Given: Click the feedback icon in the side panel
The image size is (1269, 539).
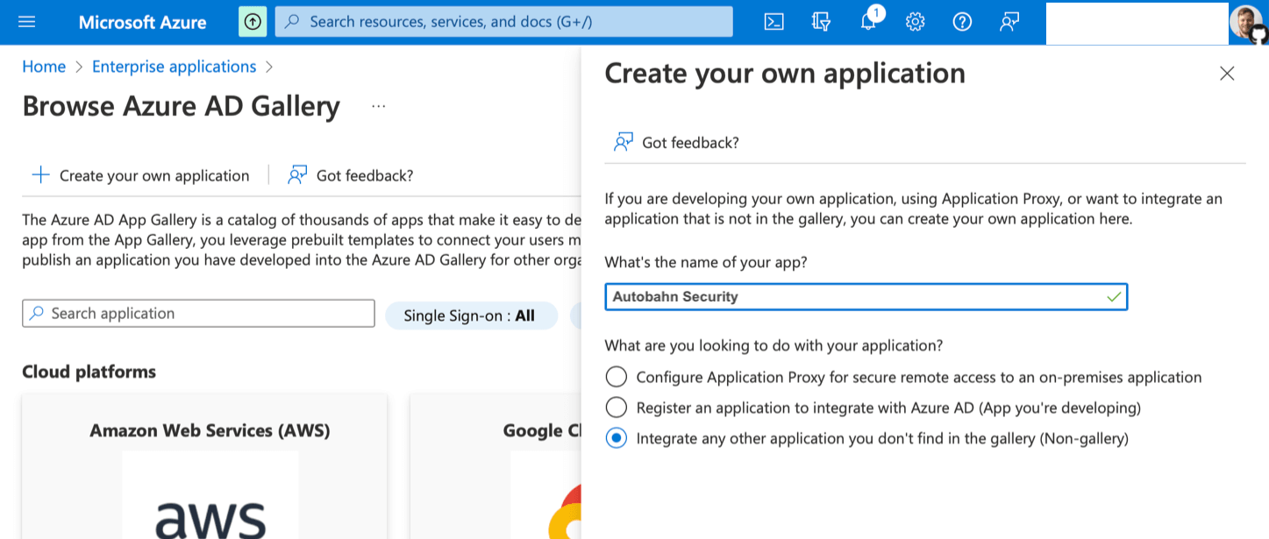Looking at the screenshot, I should pyautogui.click(x=624, y=142).
